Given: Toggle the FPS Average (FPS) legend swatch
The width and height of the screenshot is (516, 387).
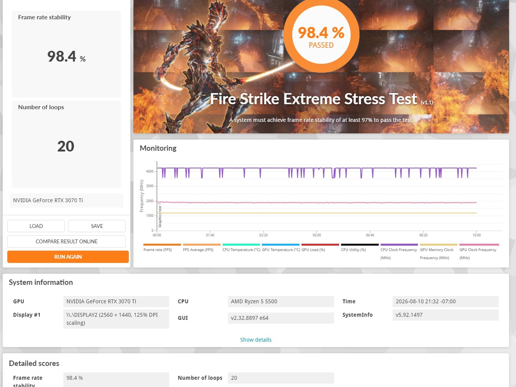Looking at the screenshot, I should coord(202,245).
